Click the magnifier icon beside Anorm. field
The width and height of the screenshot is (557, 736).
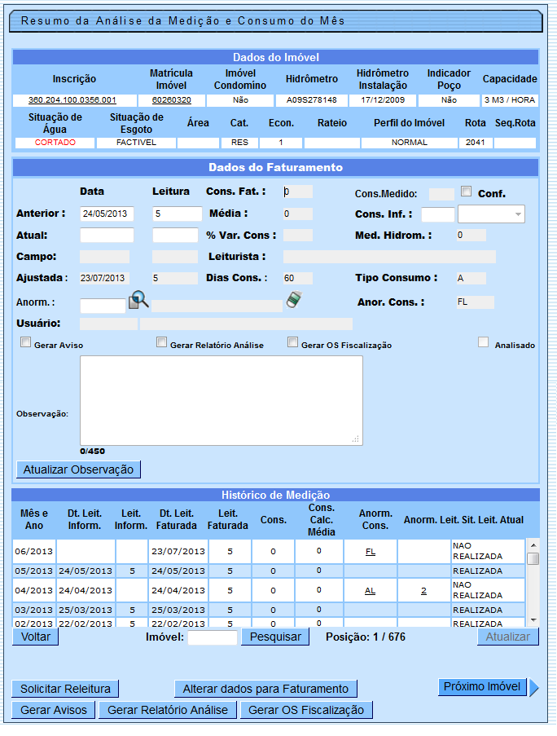[x=139, y=301]
